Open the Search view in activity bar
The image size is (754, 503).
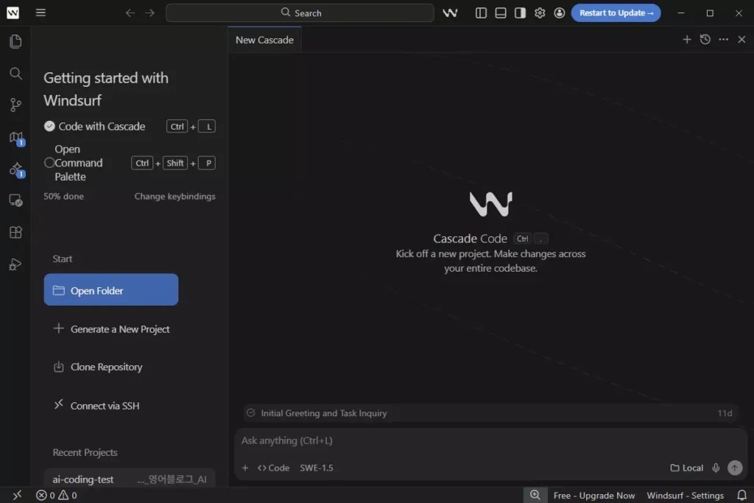click(15, 73)
